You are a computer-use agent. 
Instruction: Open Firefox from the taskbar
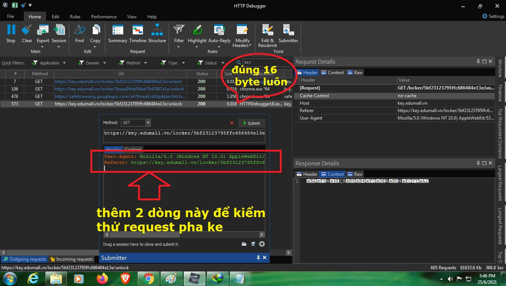click(102, 278)
